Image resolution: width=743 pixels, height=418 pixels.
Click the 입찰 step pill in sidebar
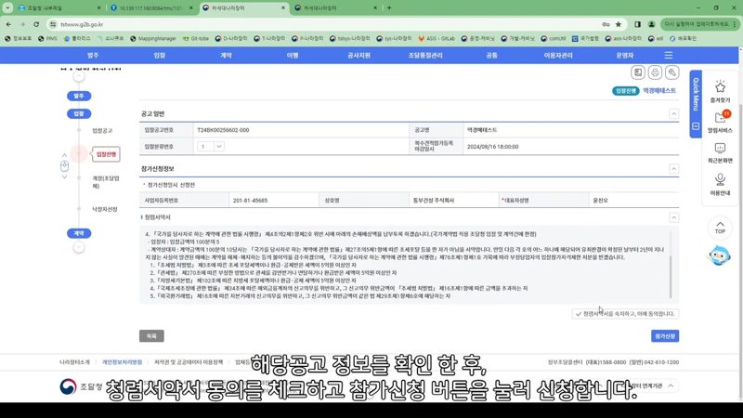point(79,113)
